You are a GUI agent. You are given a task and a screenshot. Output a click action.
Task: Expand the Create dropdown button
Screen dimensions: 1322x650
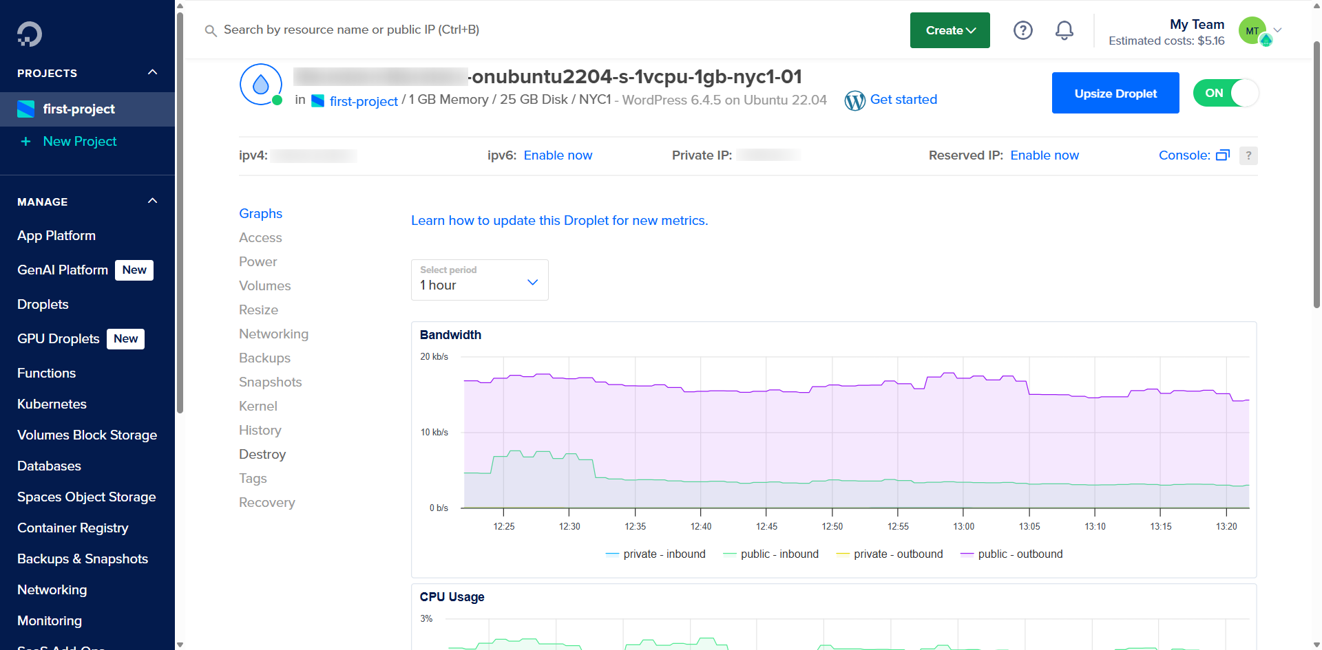point(949,30)
